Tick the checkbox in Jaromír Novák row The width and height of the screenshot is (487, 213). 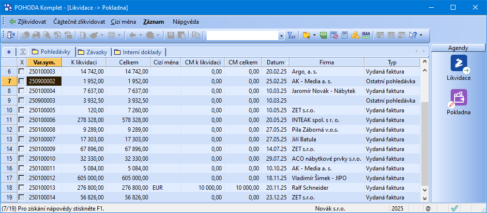pos(21,91)
